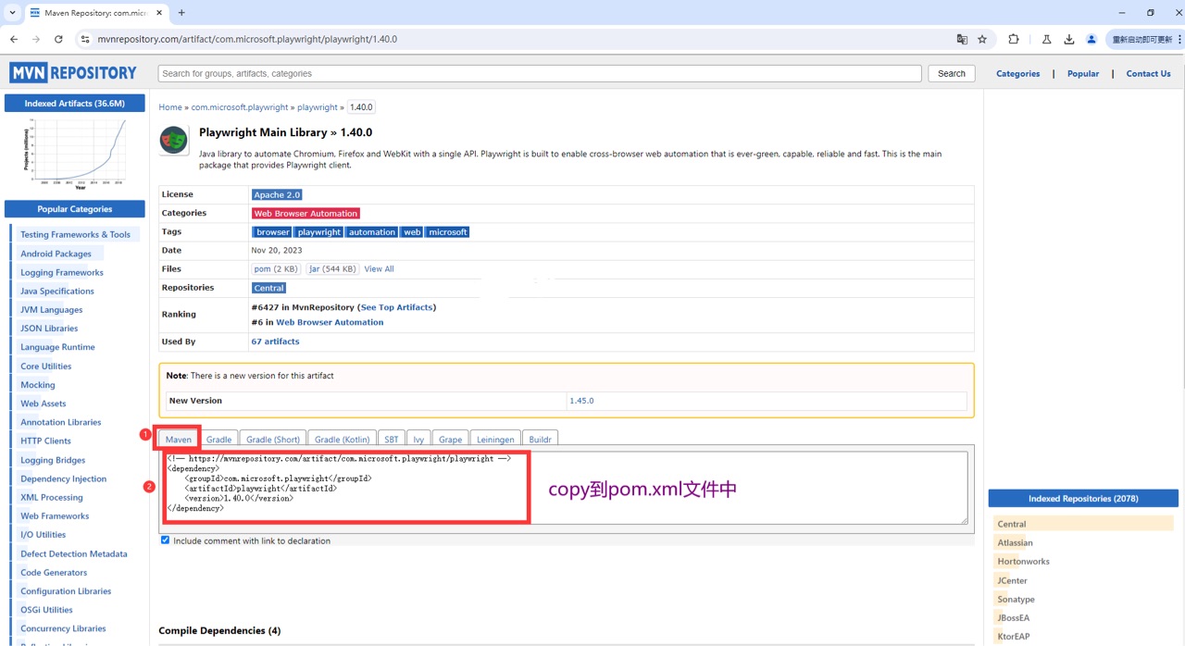This screenshot has width=1185, height=646.
Task: Switch to the SBT tab
Action: click(392, 439)
